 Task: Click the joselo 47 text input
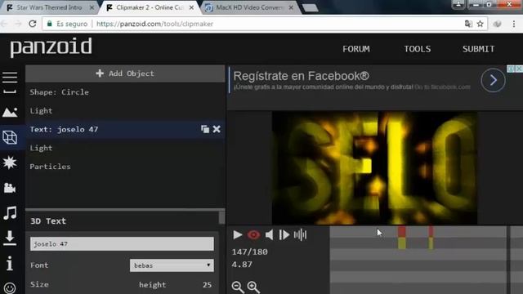pyautogui.click(x=122, y=243)
